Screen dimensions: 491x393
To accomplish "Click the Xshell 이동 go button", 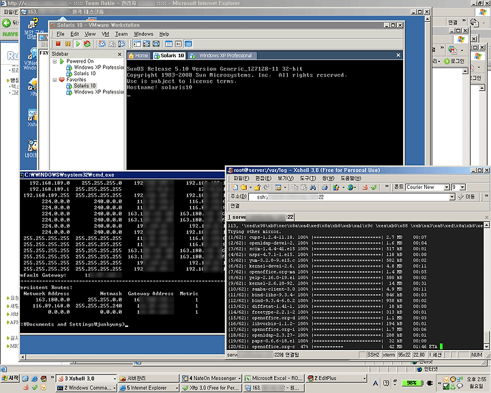I will point(466,197).
